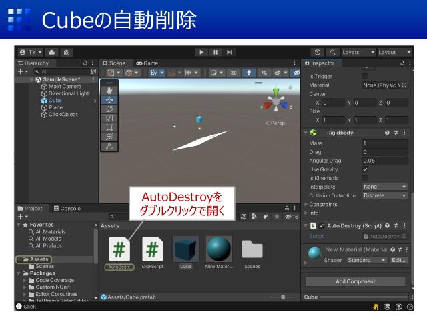This screenshot has height=320, width=427.
Task: Select the Rotate tool in Scene overlay
Action: [x=109, y=109]
